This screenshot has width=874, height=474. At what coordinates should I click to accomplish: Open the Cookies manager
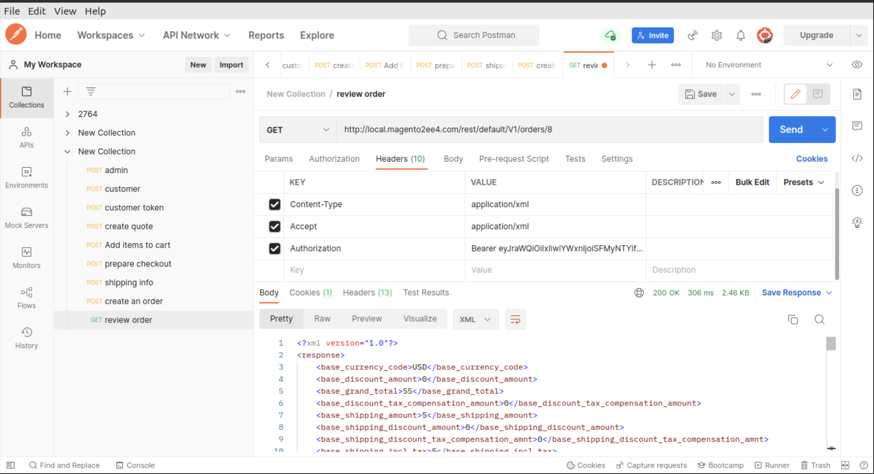click(x=812, y=159)
